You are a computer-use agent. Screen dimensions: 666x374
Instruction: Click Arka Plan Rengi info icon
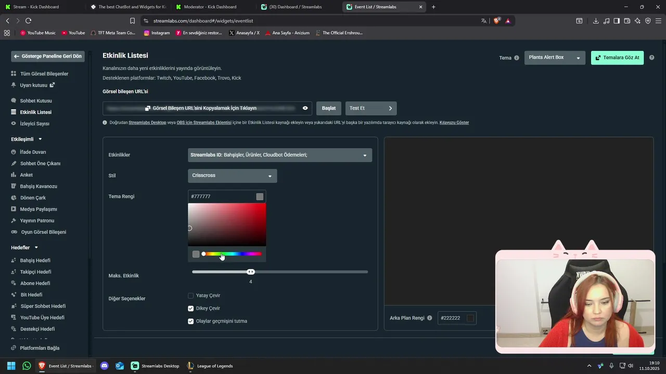coord(430,318)
